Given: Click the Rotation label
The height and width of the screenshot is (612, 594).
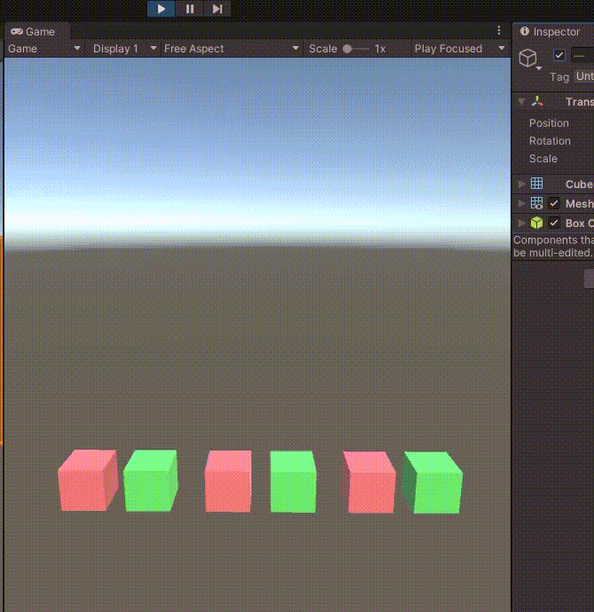Looking at the screenshot, I should point(550,141).
